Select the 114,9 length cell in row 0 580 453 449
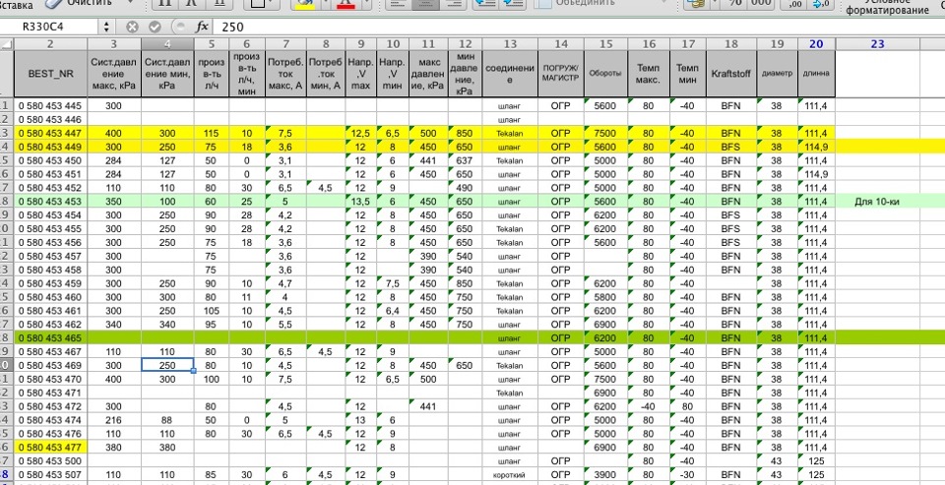The width and height of the screenshot is (945, 485). tap(816, 147)
